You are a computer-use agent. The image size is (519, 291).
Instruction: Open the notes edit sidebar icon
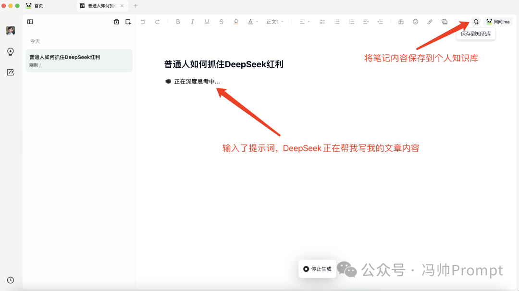tap(11, 73)
